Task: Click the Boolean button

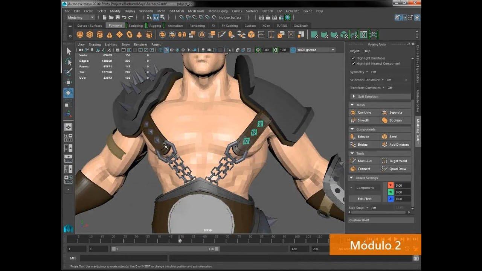Action: tap(395, 120)
